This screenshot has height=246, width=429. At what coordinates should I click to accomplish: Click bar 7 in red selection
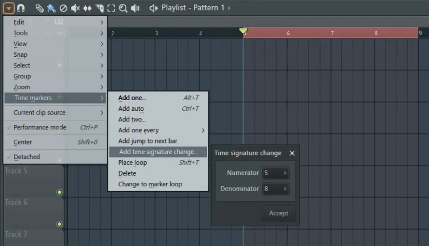pyautogui.click(x=332, y=33)
